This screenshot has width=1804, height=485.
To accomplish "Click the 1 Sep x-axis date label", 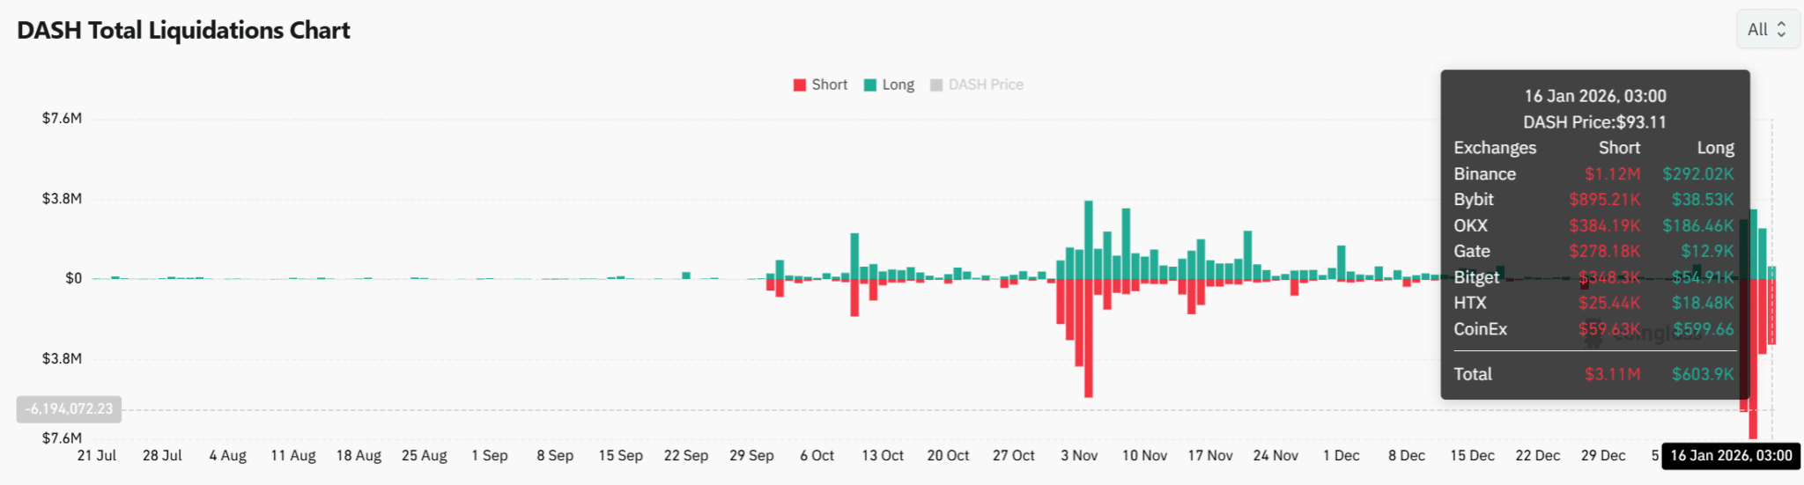I will tap(490, 455).
